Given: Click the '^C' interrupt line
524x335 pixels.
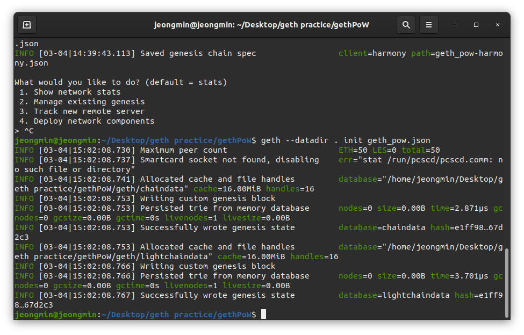Looking at the screenshot, I should click(x=24, y=131).
